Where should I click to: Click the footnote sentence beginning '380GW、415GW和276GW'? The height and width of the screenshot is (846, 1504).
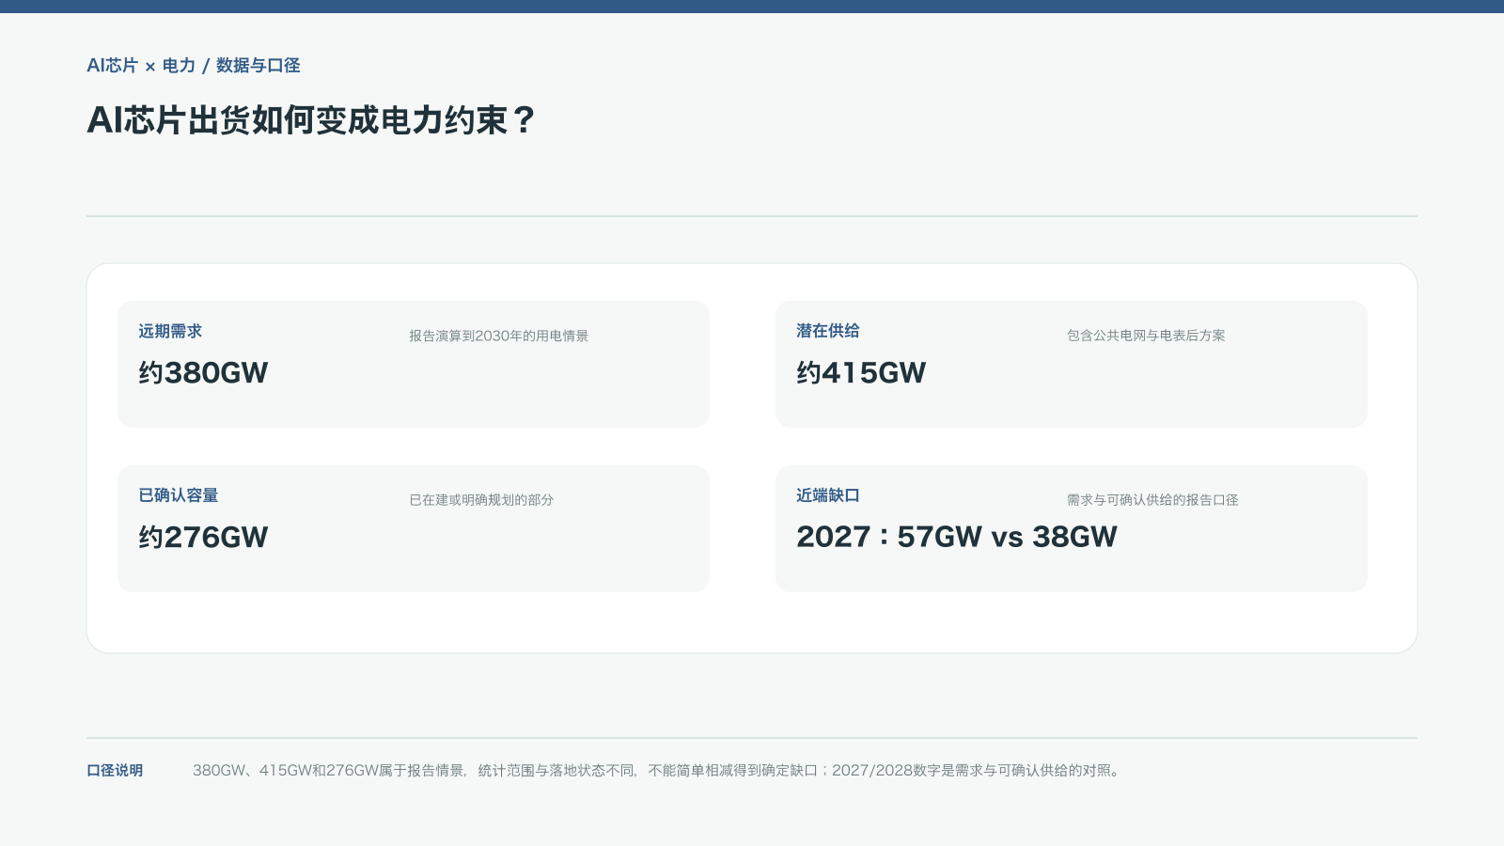[x=658, y=771]
